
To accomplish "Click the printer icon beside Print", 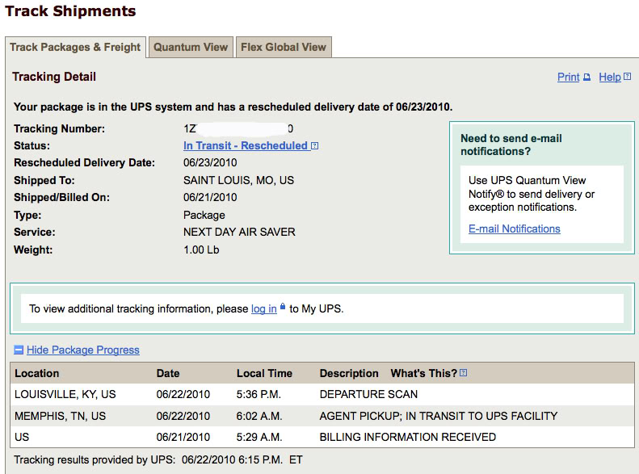I will pos(587,78).
